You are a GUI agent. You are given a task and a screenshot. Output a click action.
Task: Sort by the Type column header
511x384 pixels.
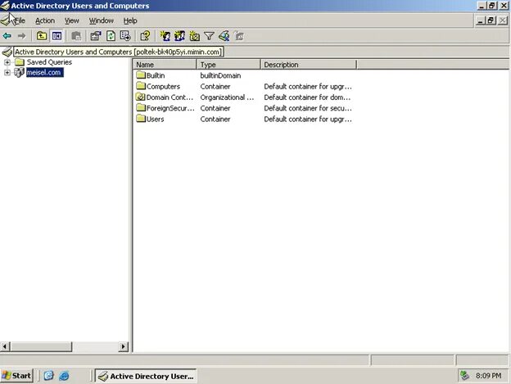point(228,65)
